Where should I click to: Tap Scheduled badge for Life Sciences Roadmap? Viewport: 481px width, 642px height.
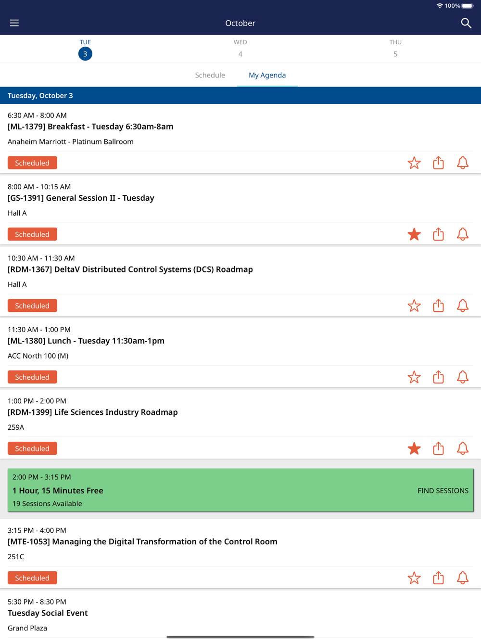(x=32, y=449)
